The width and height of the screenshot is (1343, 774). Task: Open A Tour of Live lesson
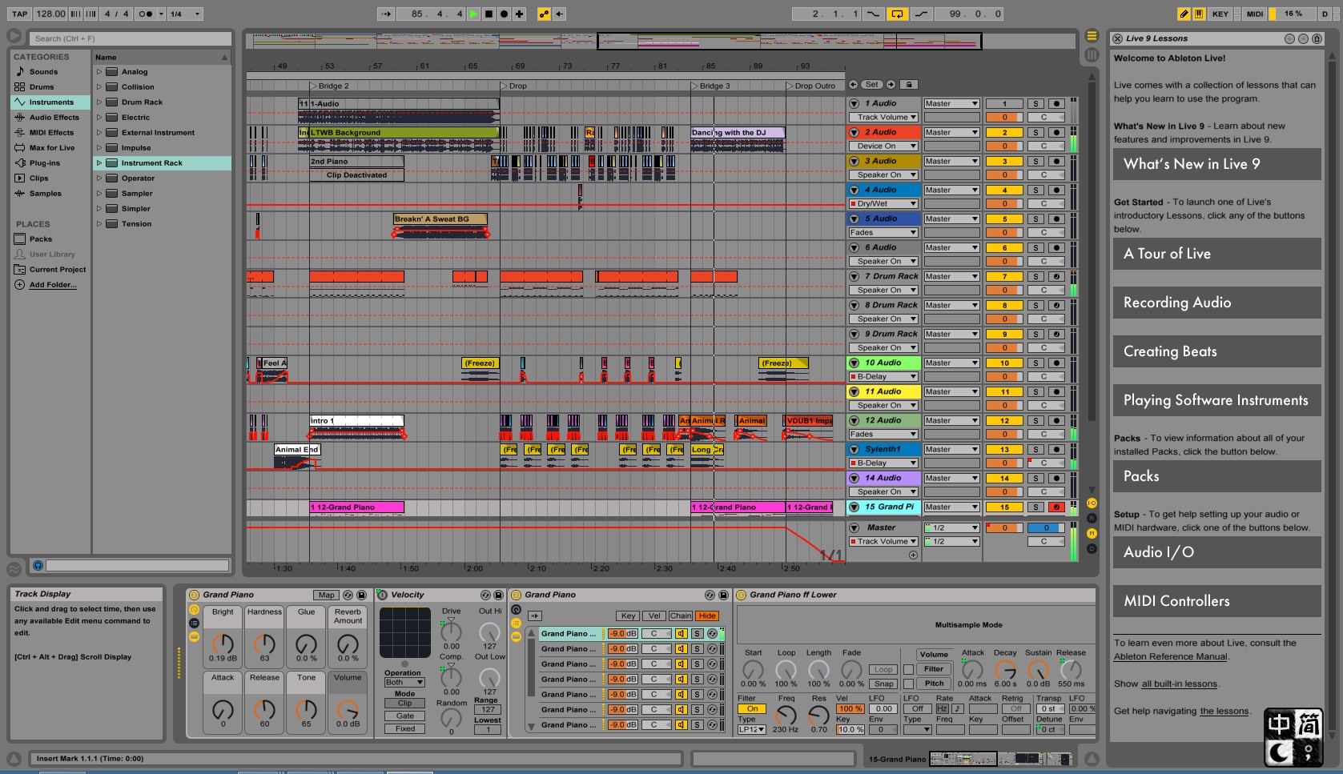[x=1216, y=254]
